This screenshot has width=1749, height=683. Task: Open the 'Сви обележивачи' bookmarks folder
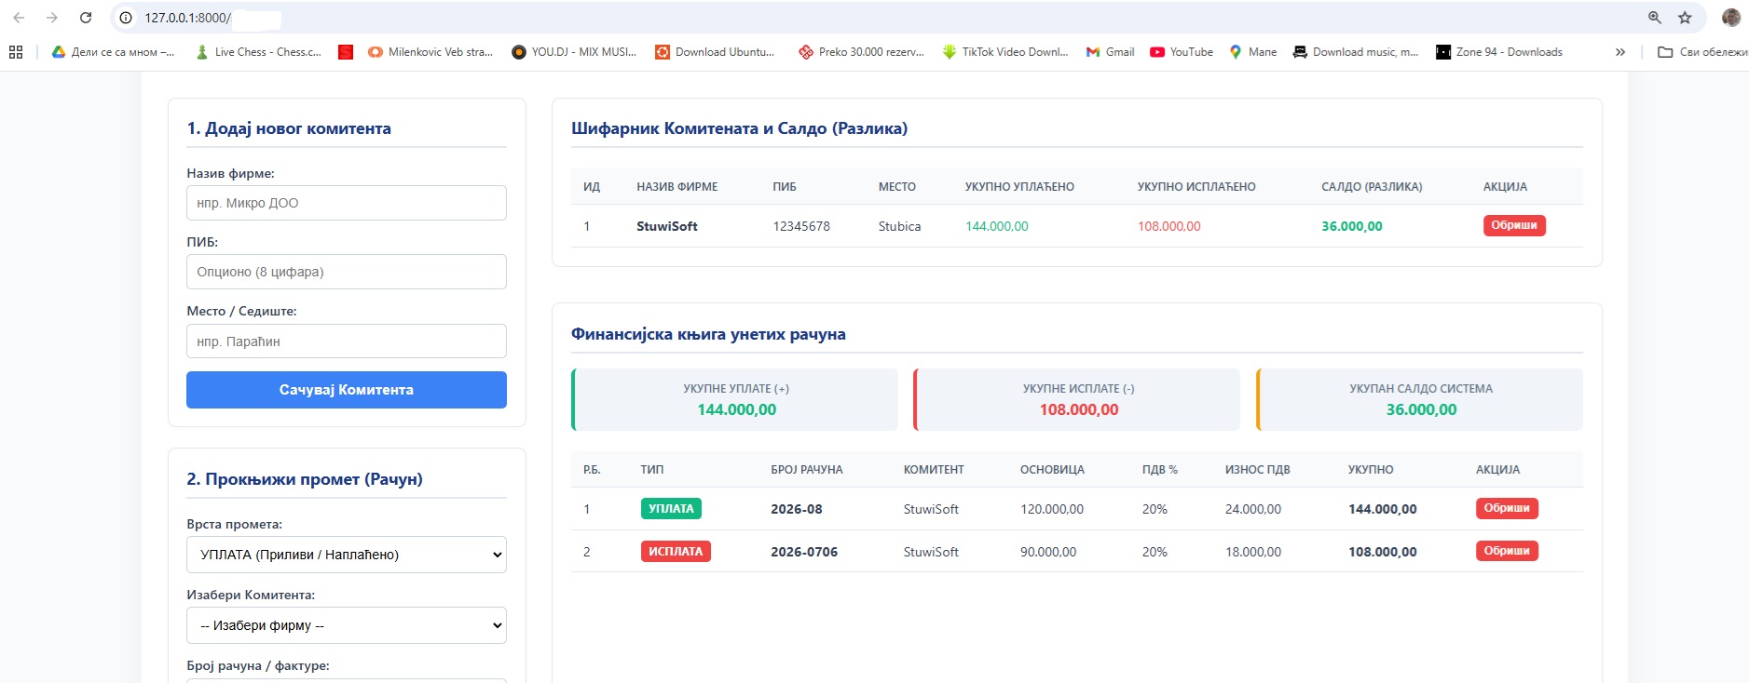pos(1702,52)
